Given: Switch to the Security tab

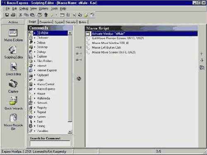Looking at the screenshot, I should (71, 22).
